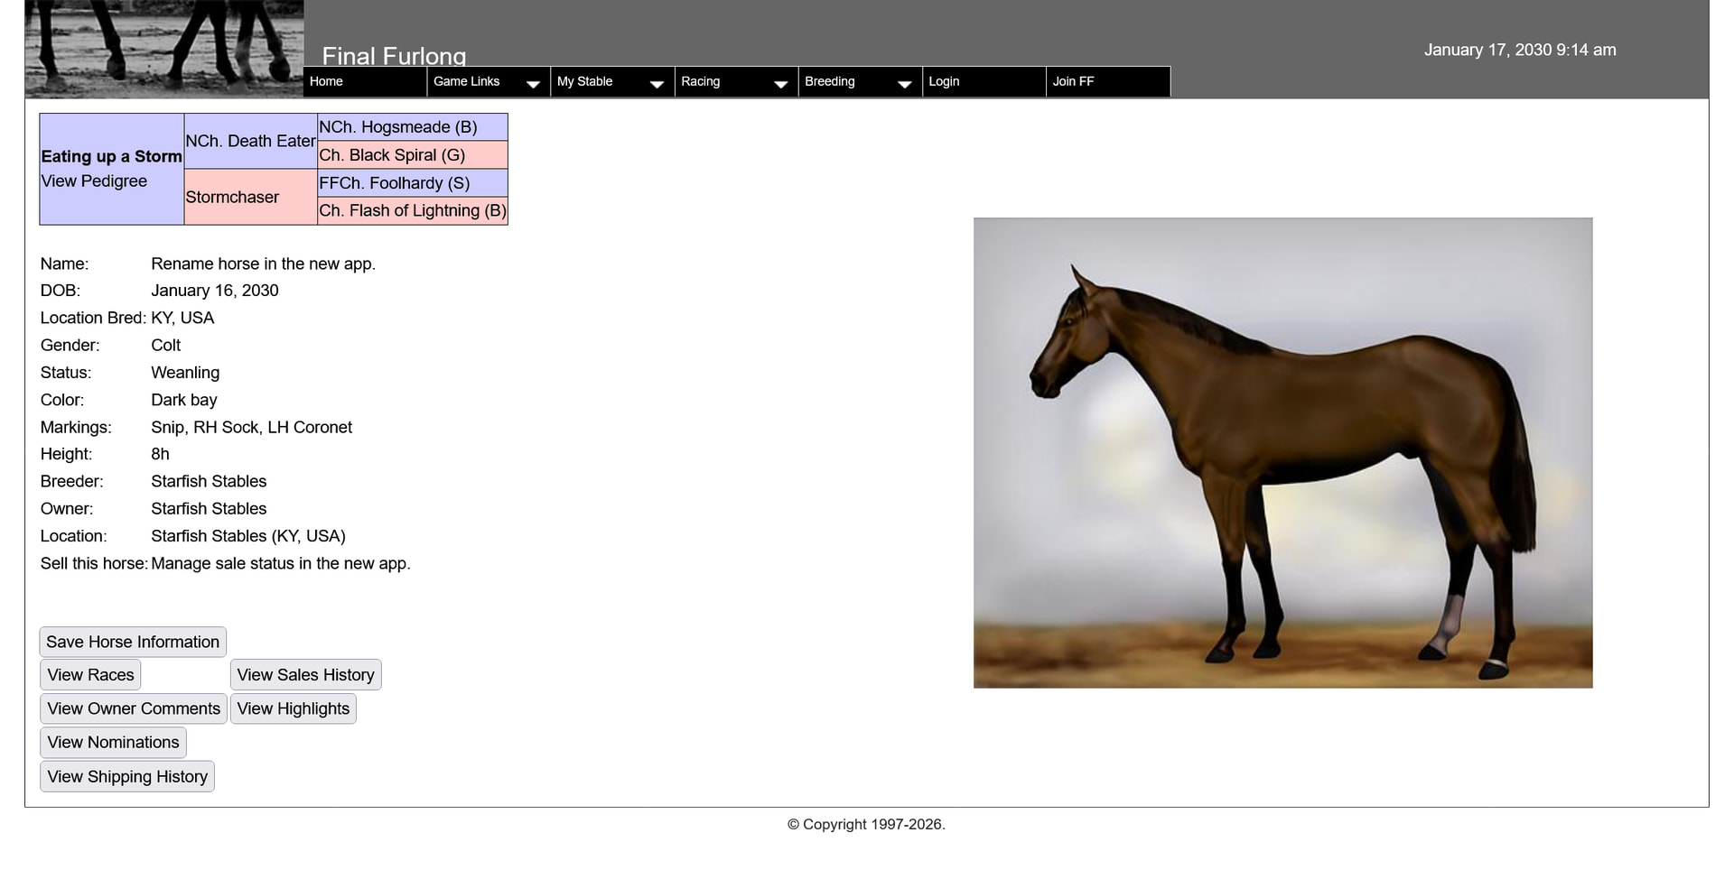Click the horse legs logo image

pyautogui.click(x=164, y=47)
